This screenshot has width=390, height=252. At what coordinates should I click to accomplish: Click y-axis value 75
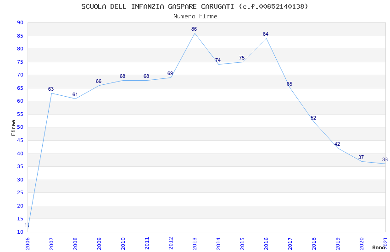click(20, 62)
